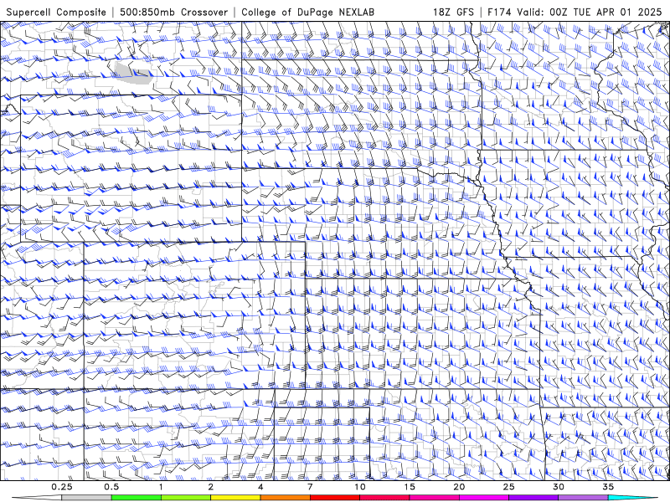Image resolution: width=670 pixels, height=502 pixels.
Task: Click the lime 1–2 legend swatch
Action: 185,498
